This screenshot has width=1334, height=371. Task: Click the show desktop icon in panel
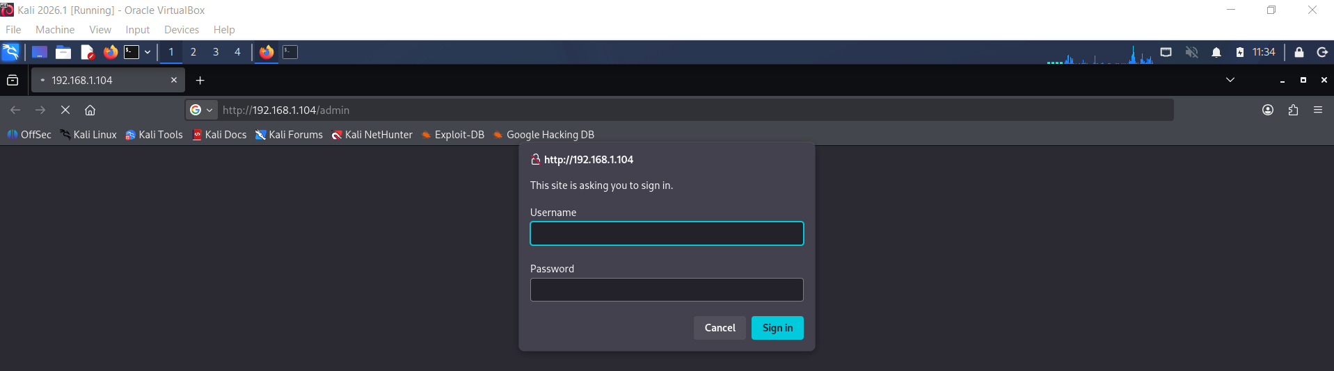pyautogui.click(x=40, y=52)
